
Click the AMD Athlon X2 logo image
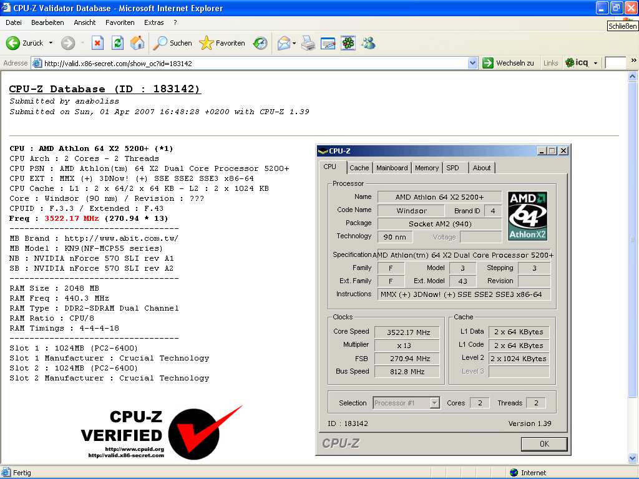[x=527, y=216]
